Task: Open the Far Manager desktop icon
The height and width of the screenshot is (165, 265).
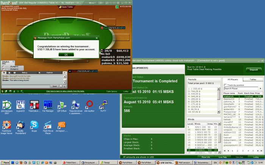Action: (48, 106)
